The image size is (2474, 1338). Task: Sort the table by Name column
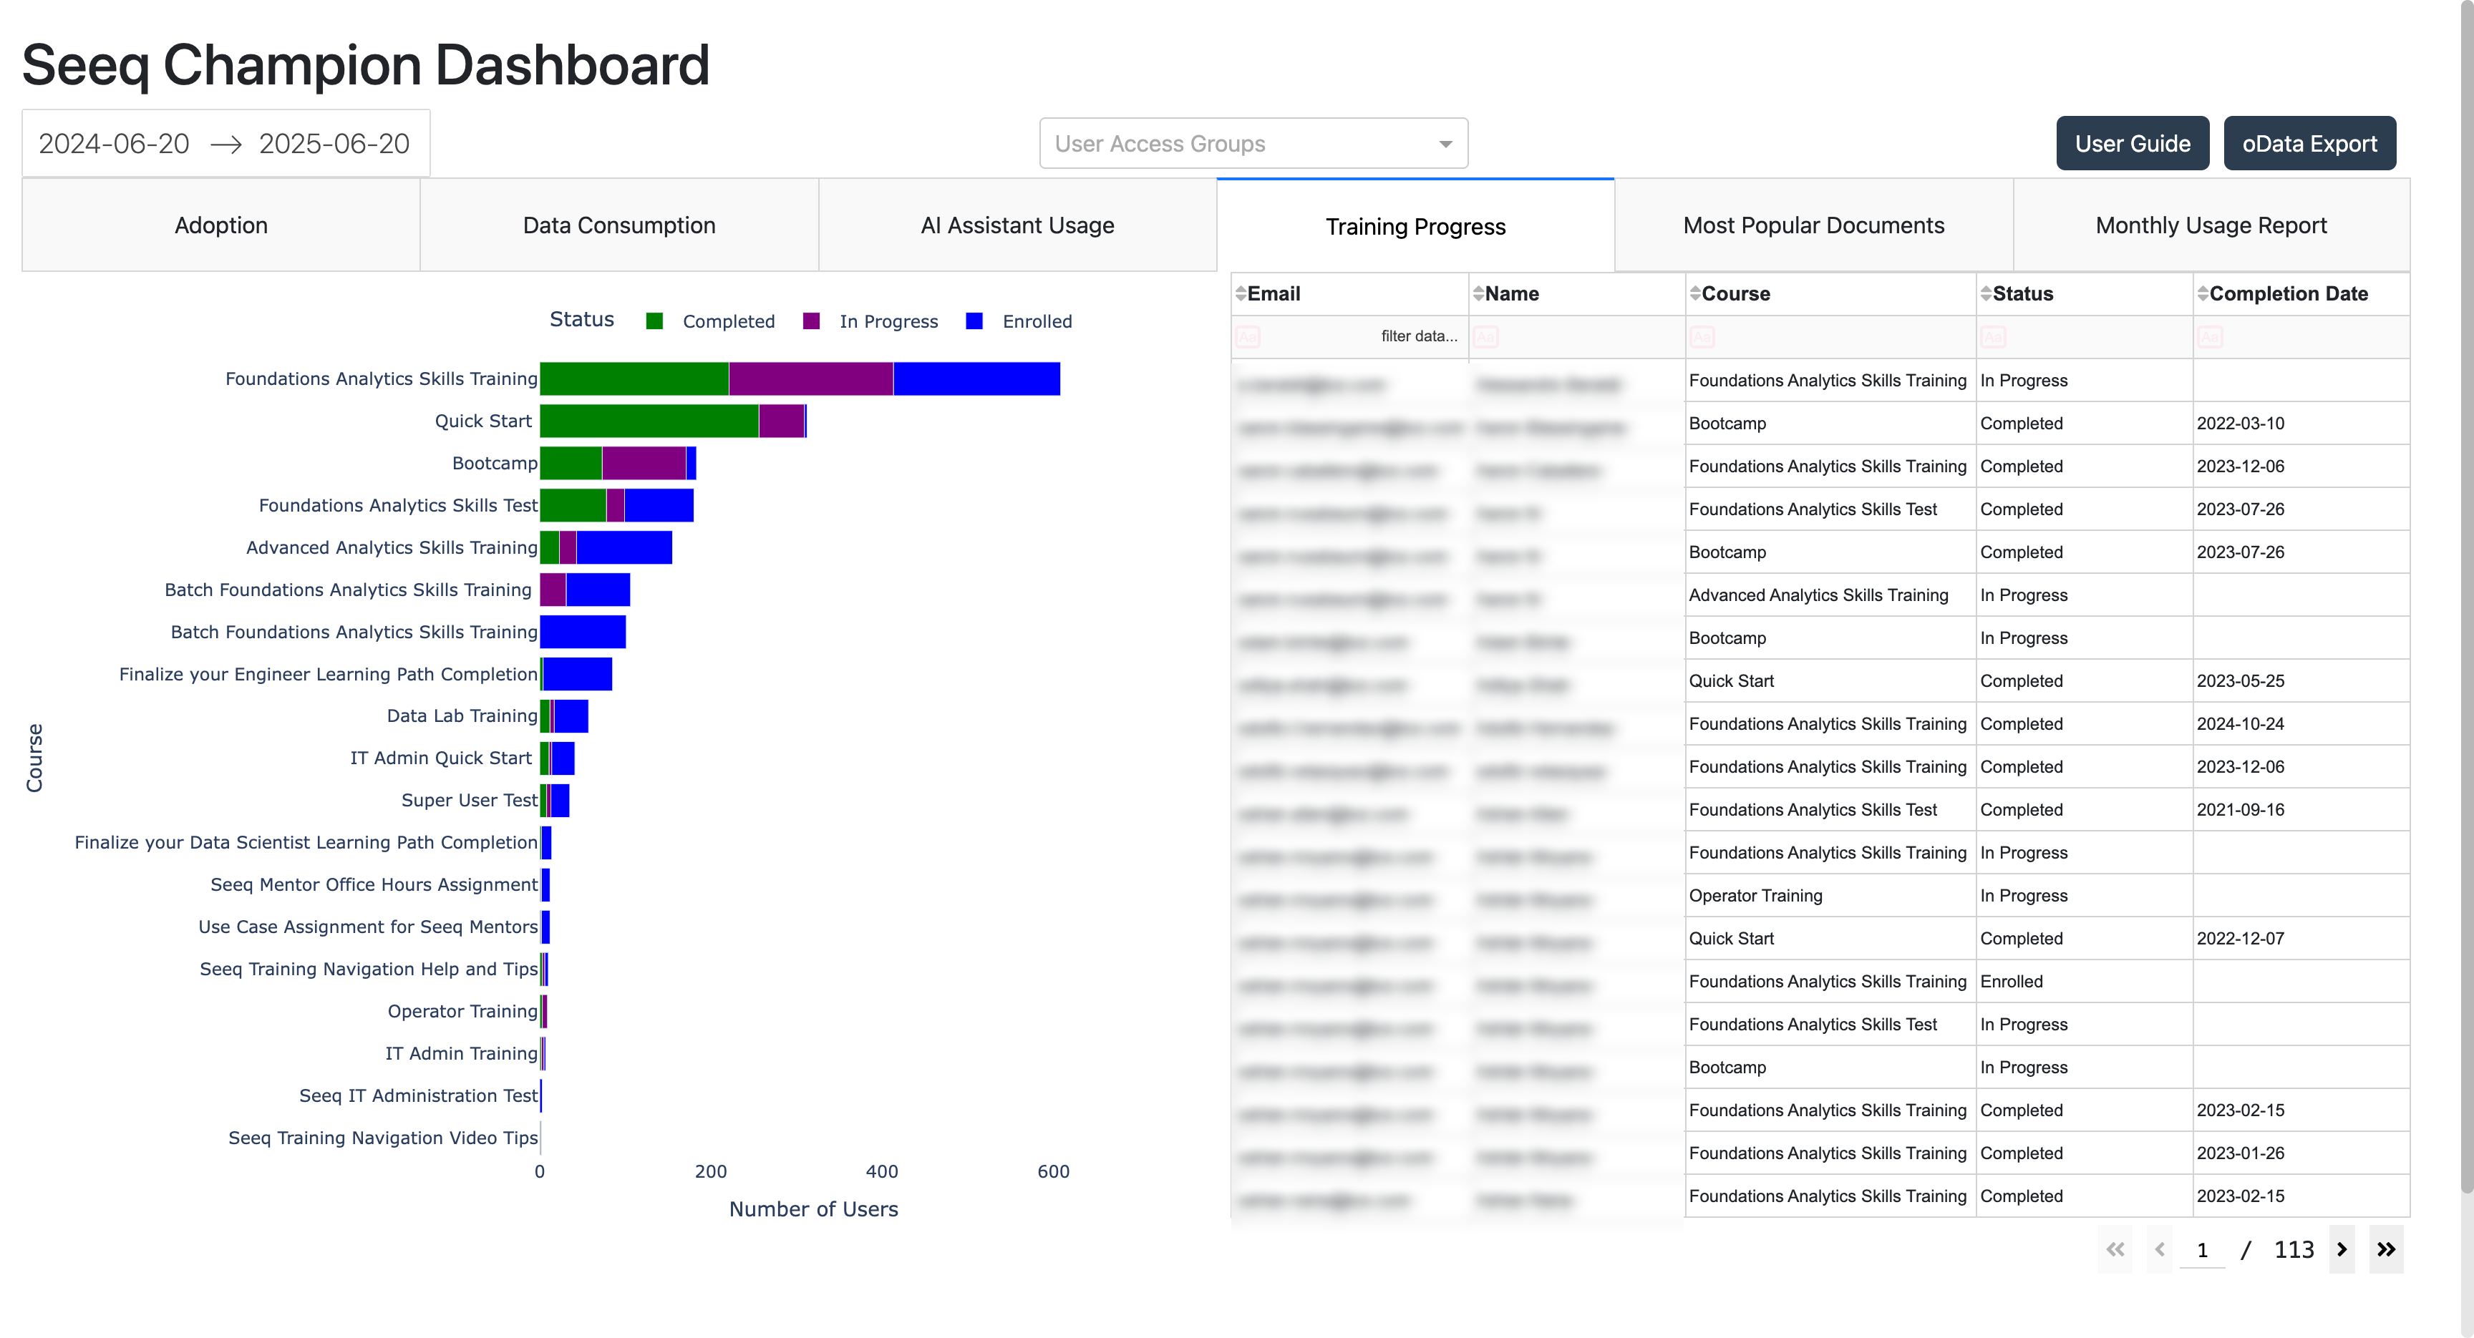click(x=1478, y=293)
